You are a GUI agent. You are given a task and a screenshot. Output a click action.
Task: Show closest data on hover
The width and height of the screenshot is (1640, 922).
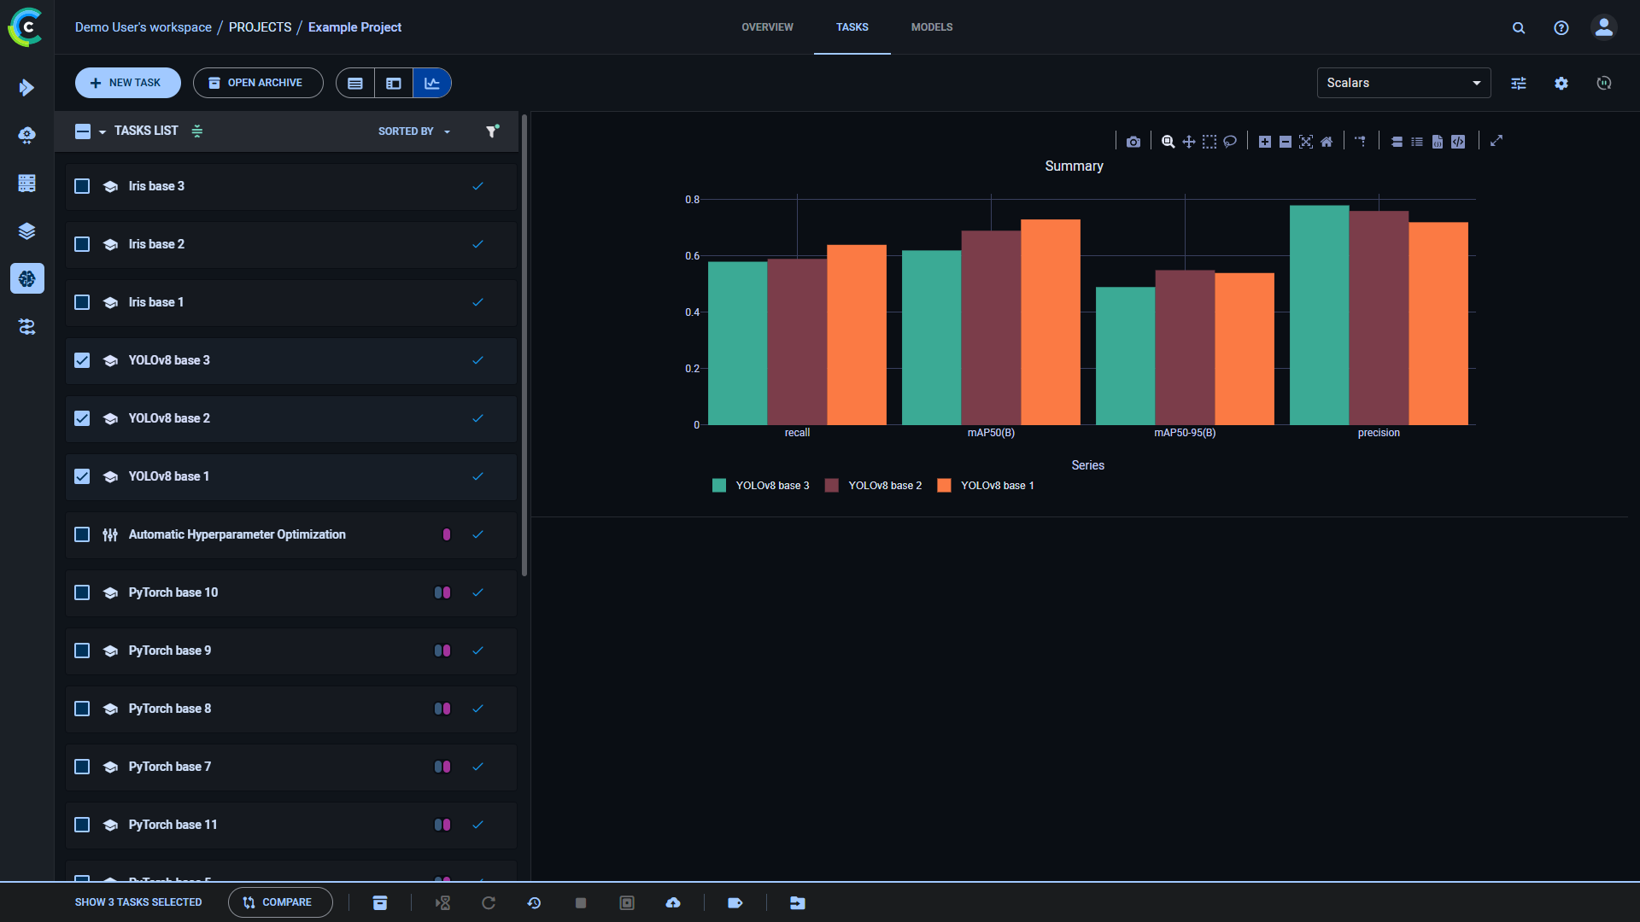[1397, 142]
